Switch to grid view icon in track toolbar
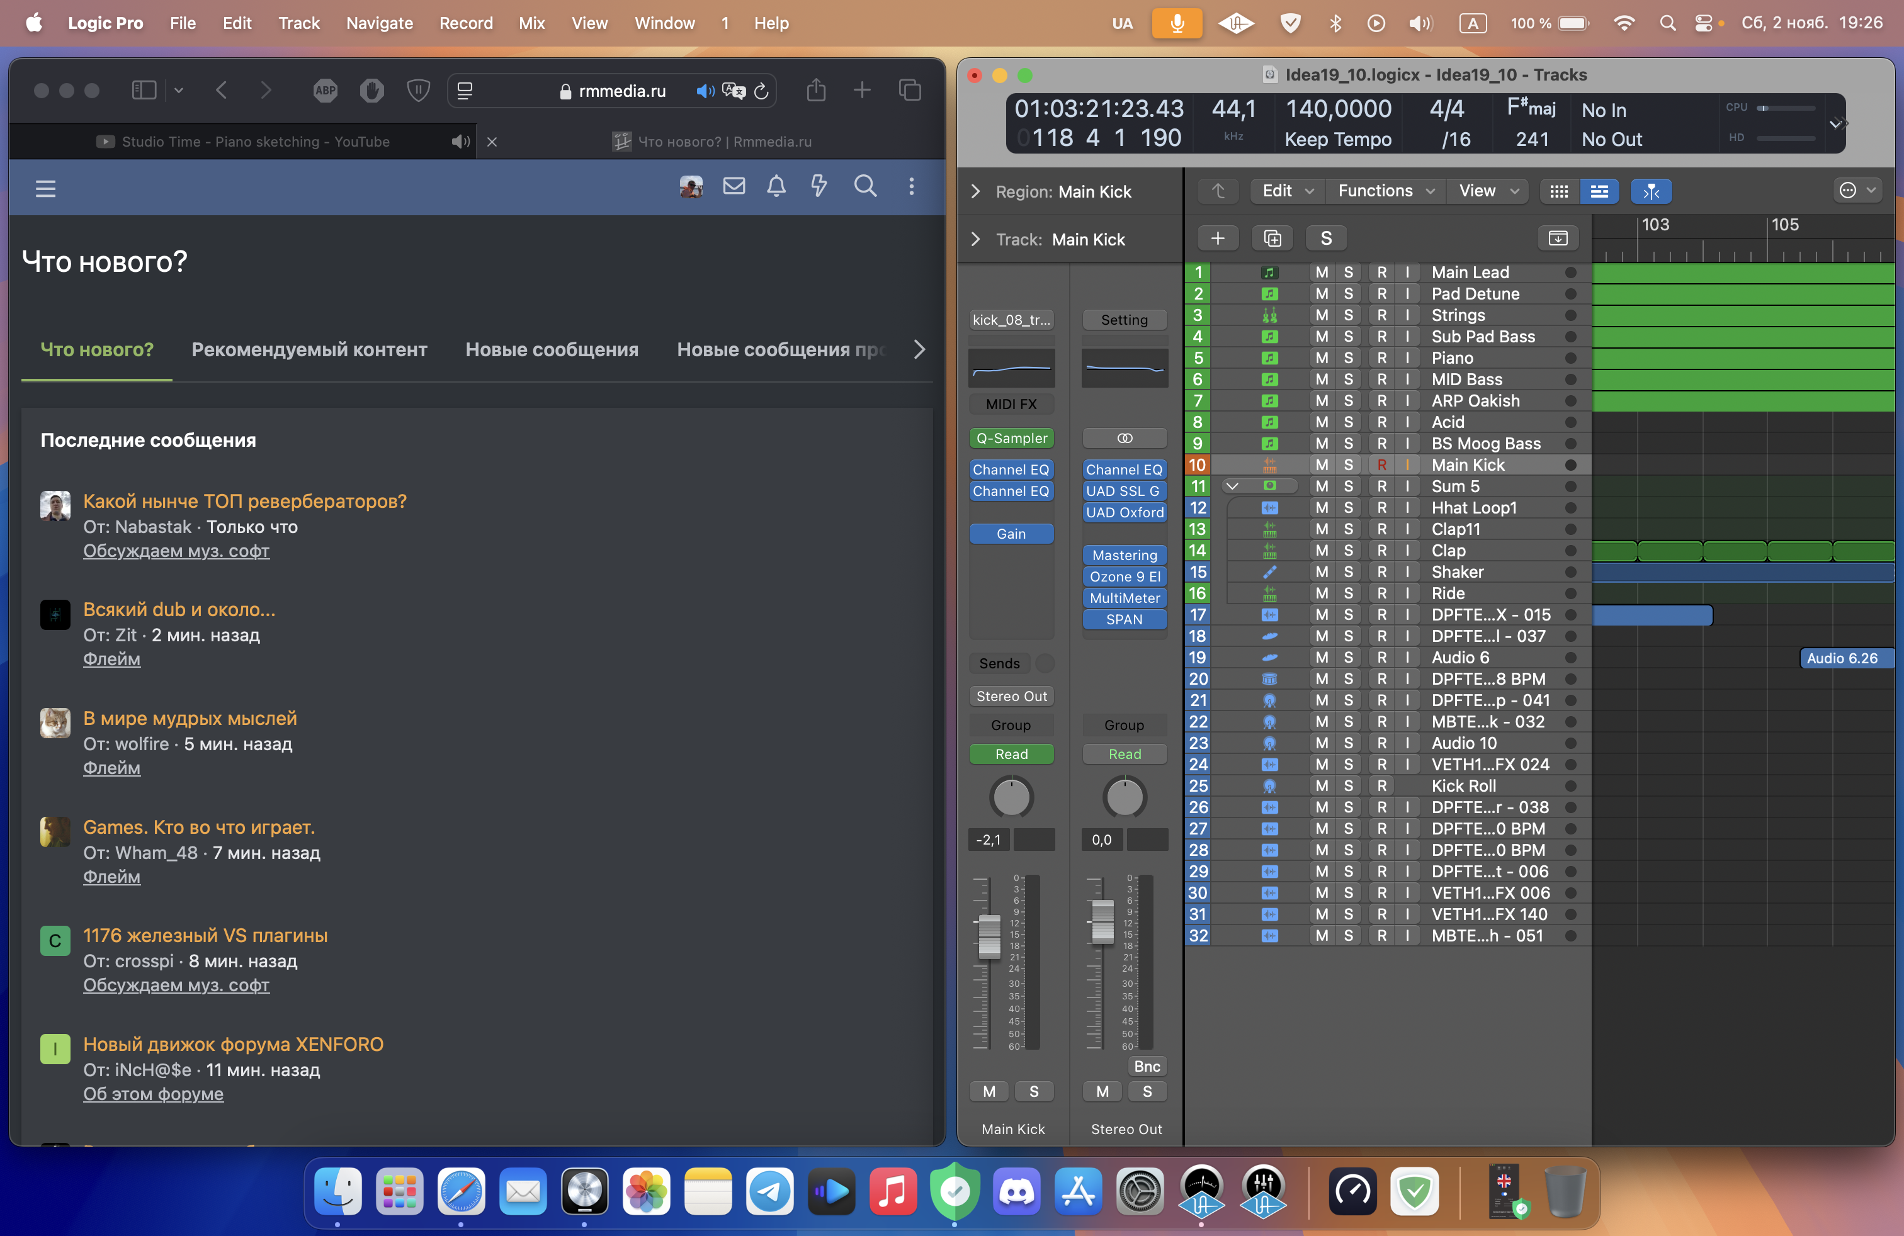Image resolution: width=1904 pixels, height=1236 pixels. (x=1558, y=191)
